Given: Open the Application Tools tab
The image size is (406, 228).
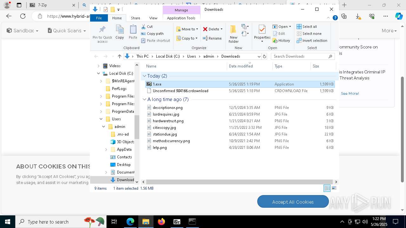Looking at the screenshot, I should tap(181, 18).
